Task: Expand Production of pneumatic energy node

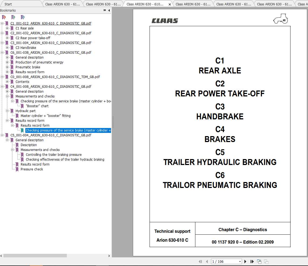Action: click(x=7, y=62)
